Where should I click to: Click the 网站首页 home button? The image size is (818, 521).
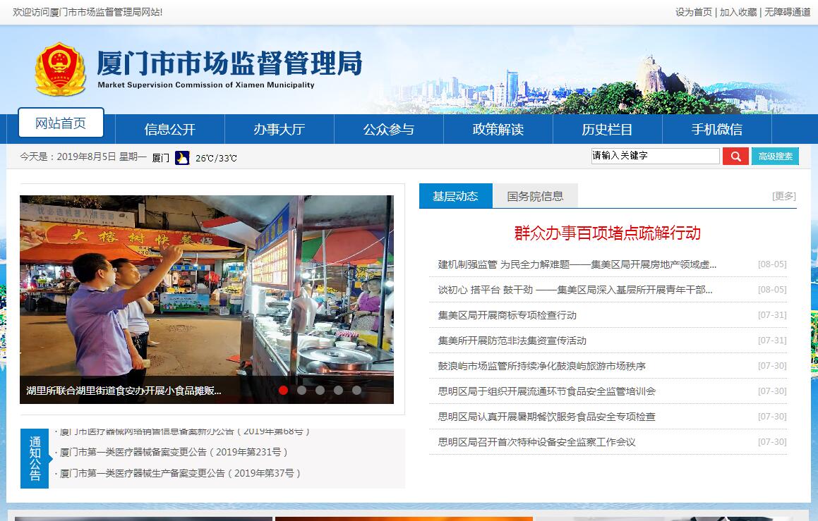[x=61, y=123]
